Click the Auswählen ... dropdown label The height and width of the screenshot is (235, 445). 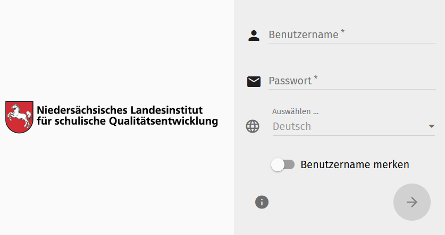[296, 111]
